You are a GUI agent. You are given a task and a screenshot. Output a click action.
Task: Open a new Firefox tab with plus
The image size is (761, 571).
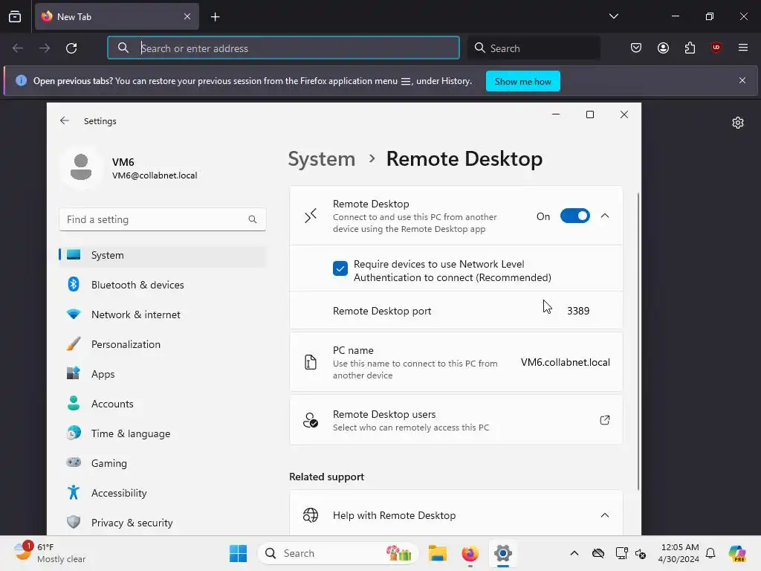[215, 17]
